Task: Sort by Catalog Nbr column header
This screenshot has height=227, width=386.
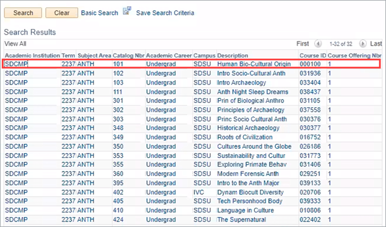Action: click(x=129, y=56)
